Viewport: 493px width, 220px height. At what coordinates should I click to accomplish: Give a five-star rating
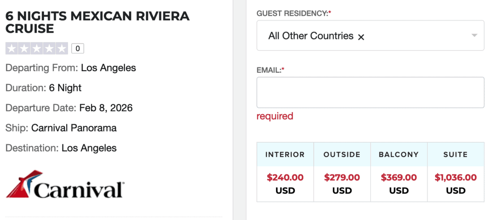[x=62, y=48]
